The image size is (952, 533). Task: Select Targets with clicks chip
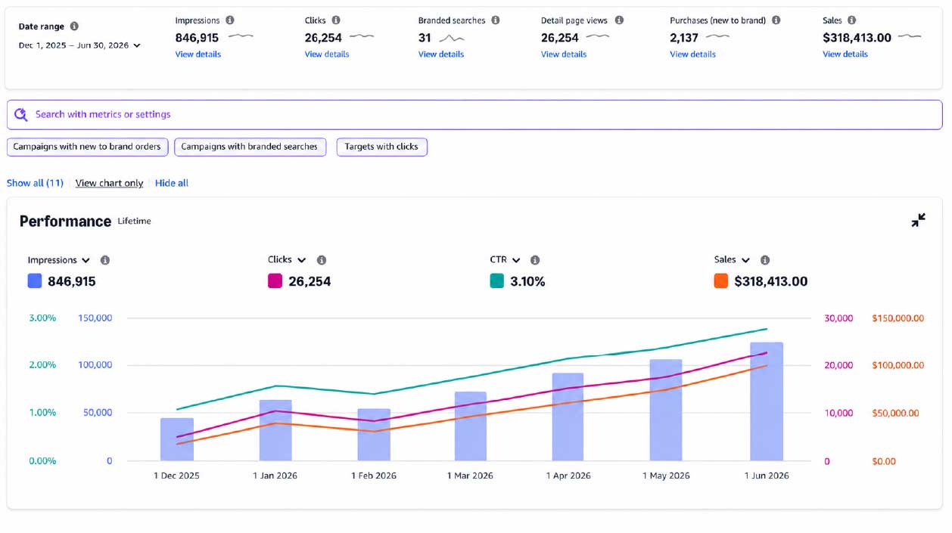(381, 147)
